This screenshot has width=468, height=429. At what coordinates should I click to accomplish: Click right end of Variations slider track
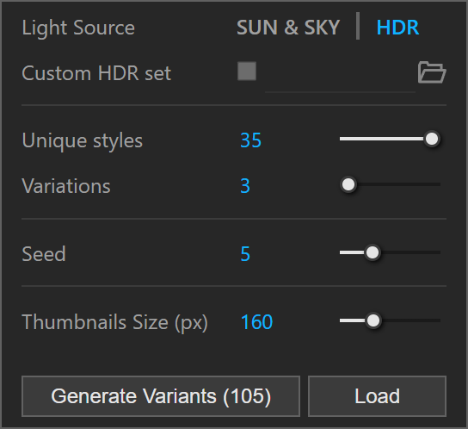(437, 184)
